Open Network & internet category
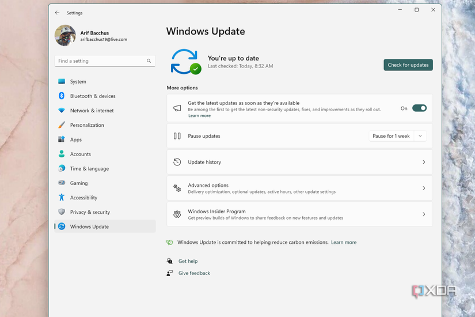The image size is (475, 317). (105, 111)
